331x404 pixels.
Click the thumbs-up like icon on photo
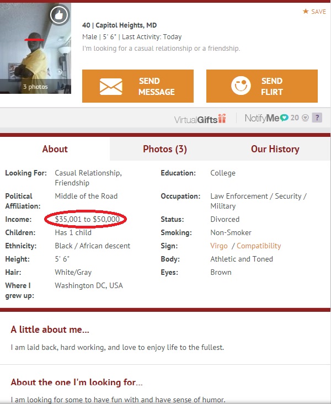pyautogui.click(x=59, y=15)
